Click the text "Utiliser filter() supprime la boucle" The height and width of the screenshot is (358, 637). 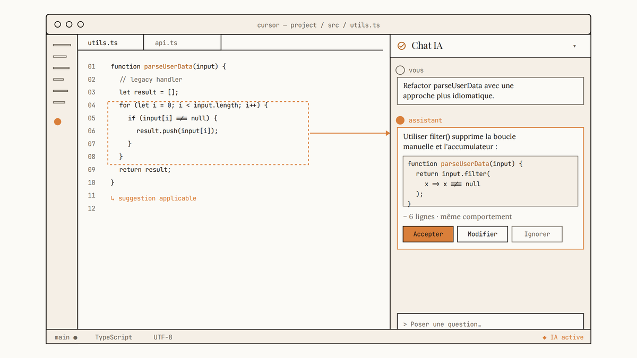click(459, 137)
